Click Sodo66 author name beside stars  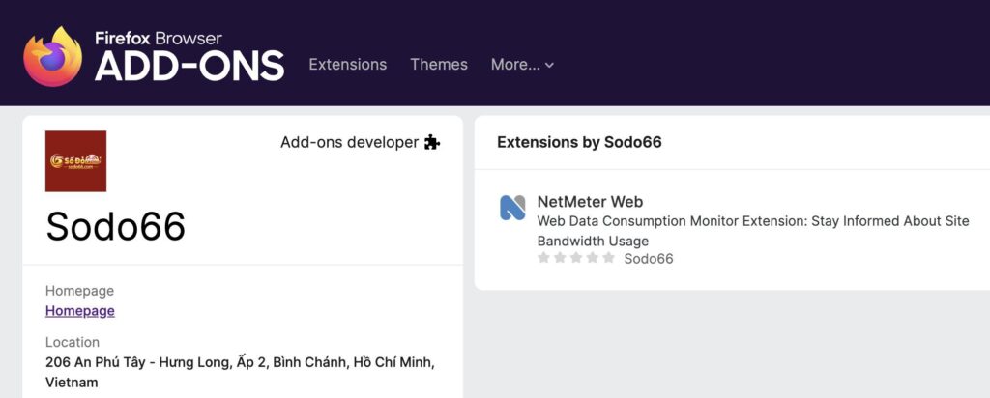[648, 259]
